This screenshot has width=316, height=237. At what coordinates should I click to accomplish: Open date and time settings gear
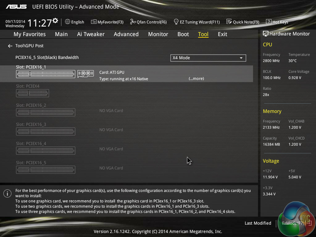55,21
